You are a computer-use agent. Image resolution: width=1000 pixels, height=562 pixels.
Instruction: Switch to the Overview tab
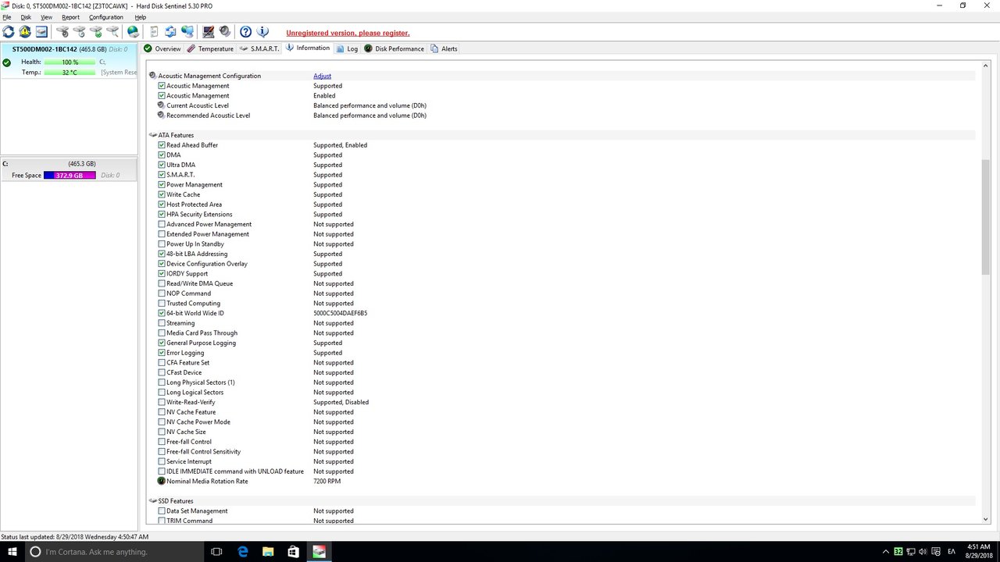tap(162, 48)
